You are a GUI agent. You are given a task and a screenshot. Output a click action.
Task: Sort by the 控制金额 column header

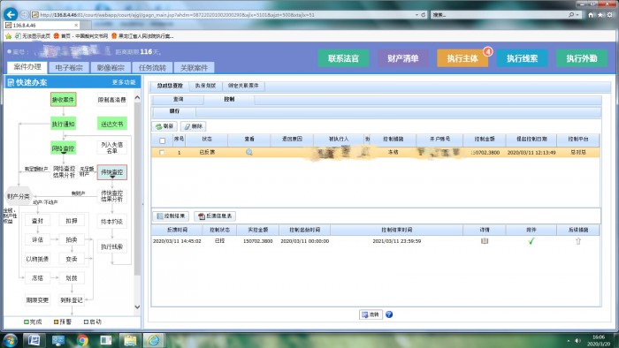[x=485, y=139]
